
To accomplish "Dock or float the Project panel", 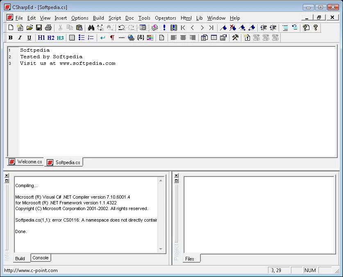I will pos(176,181).
